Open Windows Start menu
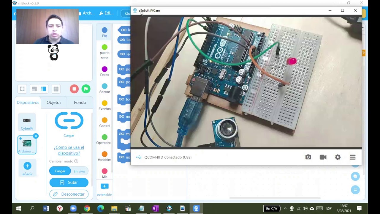This screenshot has height=214, width=380. (18, 208)
